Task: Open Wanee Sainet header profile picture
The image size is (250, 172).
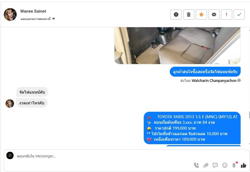Action: (10, 15)
